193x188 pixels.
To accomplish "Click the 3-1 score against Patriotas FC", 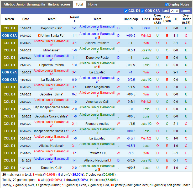I will pyautogui.click(x=74, y=153).
